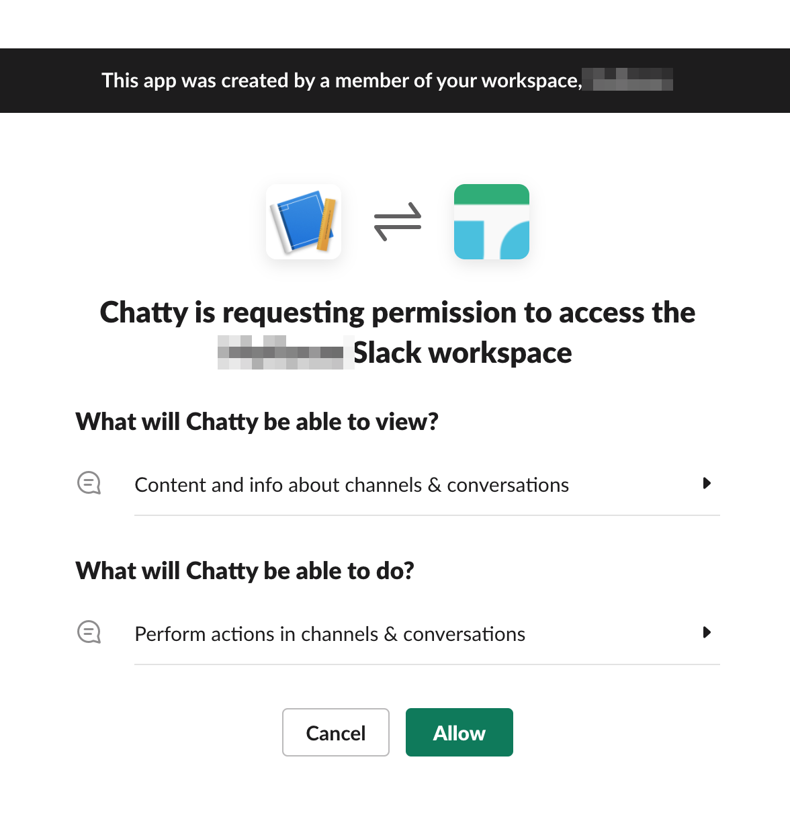790x821 pixels.
Task: Click the Chatty app blueprint icon
Action: click(x=304, y=222)
